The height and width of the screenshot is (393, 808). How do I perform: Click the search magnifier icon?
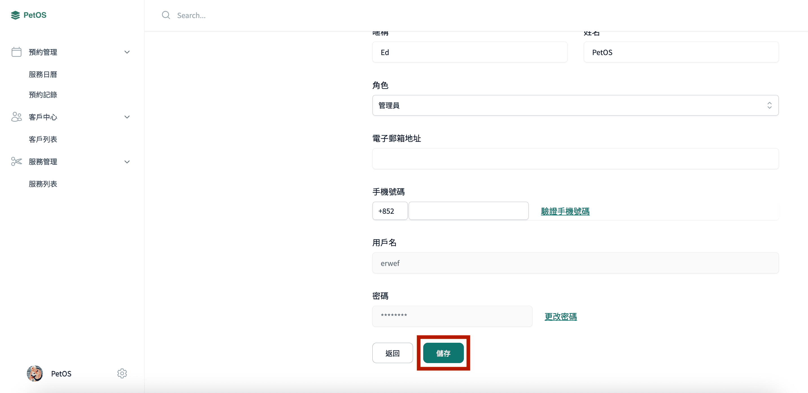click(x=166, y=15)
